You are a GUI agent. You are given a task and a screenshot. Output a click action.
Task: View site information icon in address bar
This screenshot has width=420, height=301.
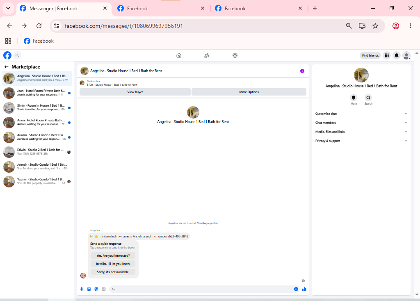[57, 26]
